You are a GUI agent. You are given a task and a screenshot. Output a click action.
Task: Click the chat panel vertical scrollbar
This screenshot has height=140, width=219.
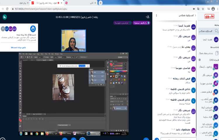tap(197, 78)
